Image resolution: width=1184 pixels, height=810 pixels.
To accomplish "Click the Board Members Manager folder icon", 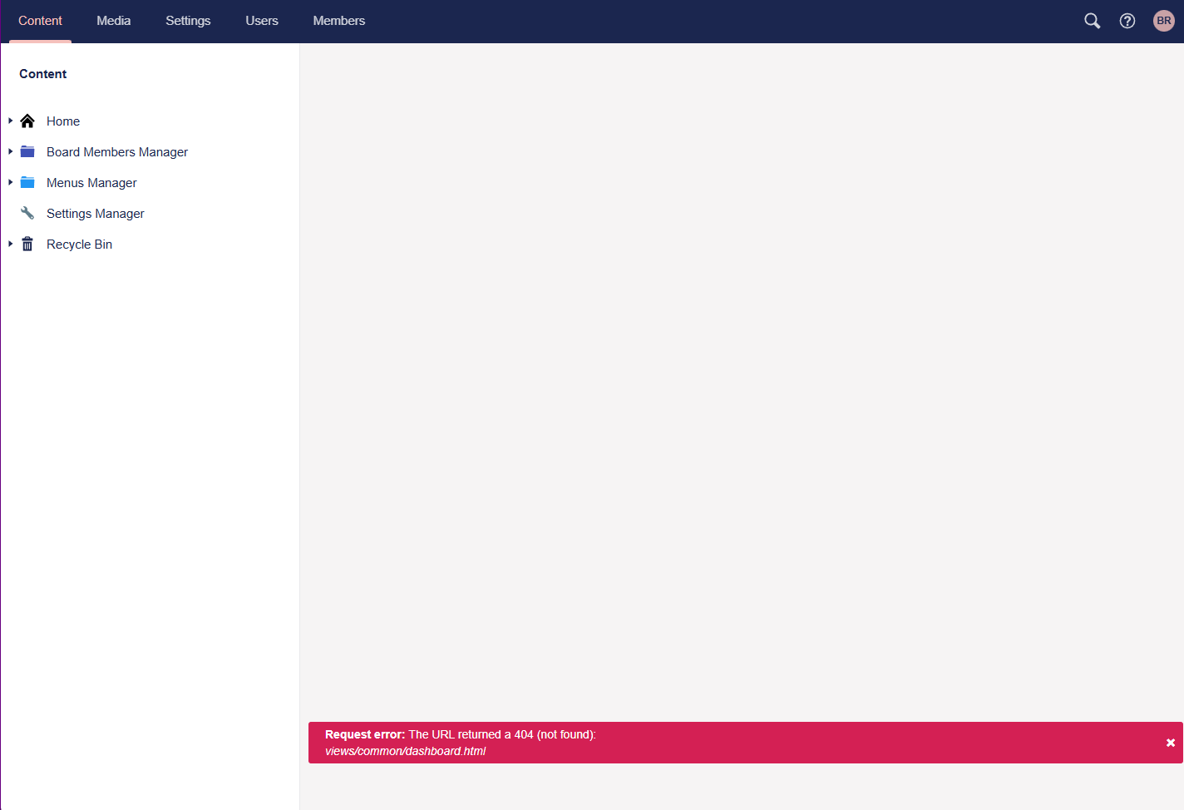I will 27,152.
